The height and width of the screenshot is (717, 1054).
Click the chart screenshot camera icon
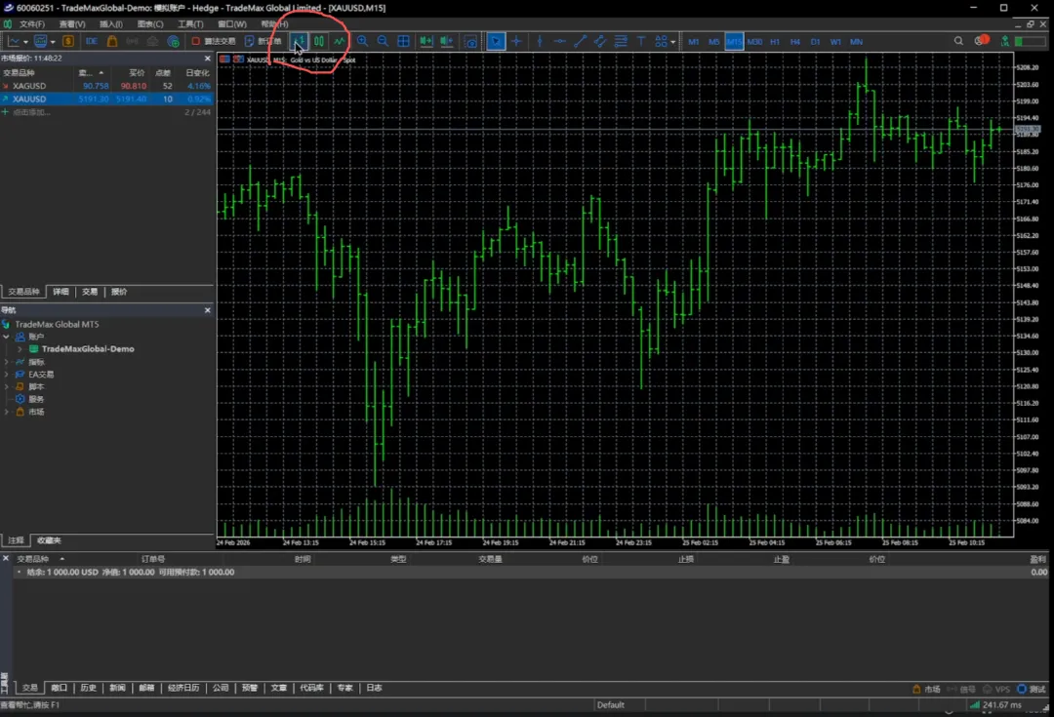471,41
